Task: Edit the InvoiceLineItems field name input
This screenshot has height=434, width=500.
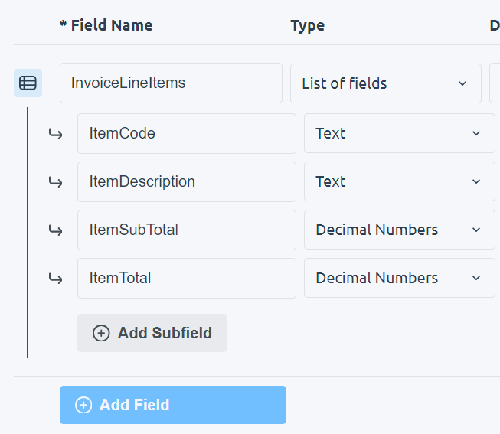Action: pos(171,83)
